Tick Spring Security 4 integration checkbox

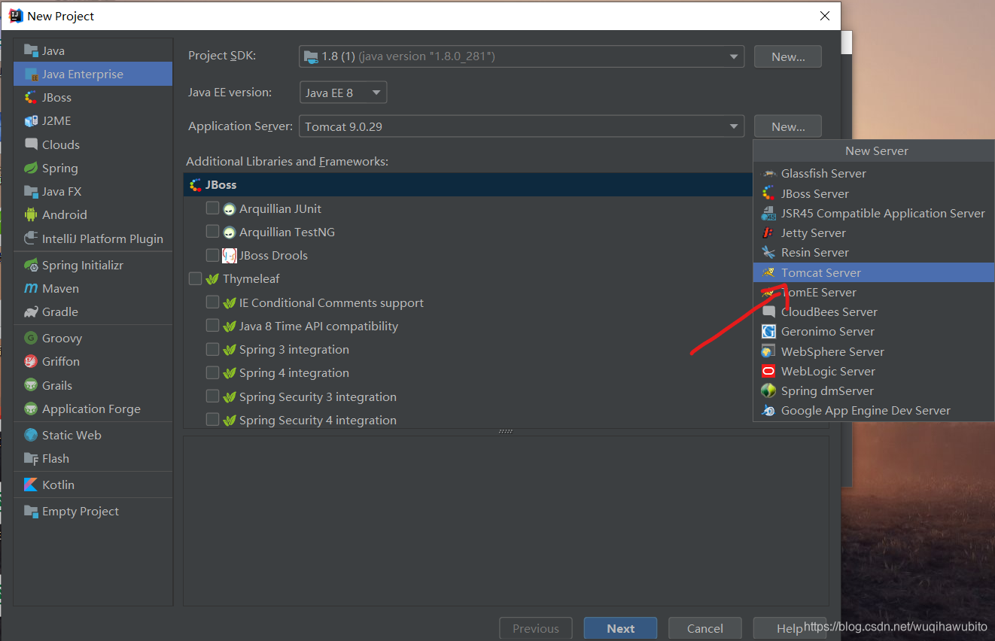click(212, 420)
